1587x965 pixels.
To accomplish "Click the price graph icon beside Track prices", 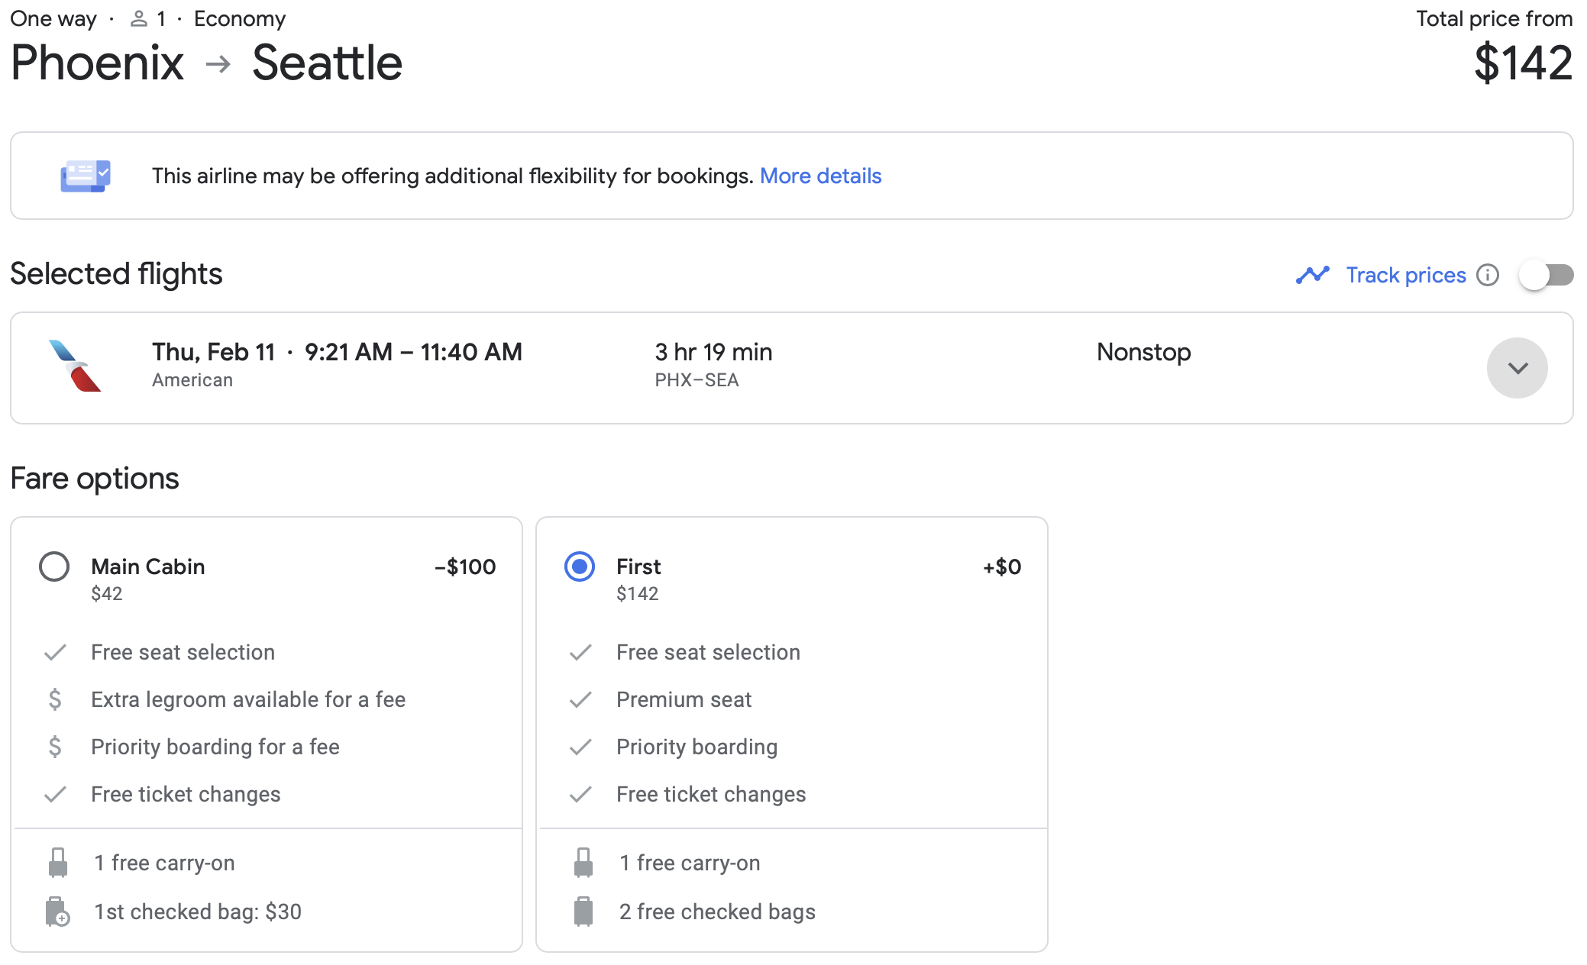I will click(1313, 275).
